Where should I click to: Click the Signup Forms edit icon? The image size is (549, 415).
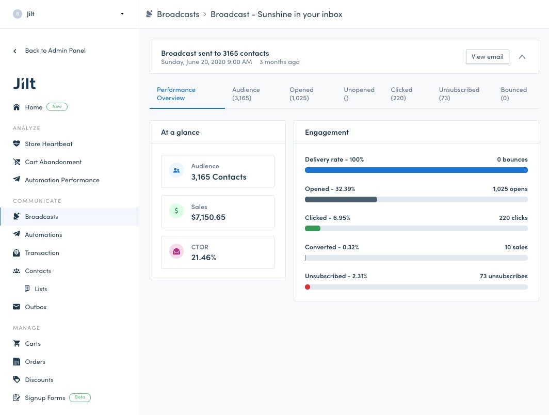pos(17,397)
